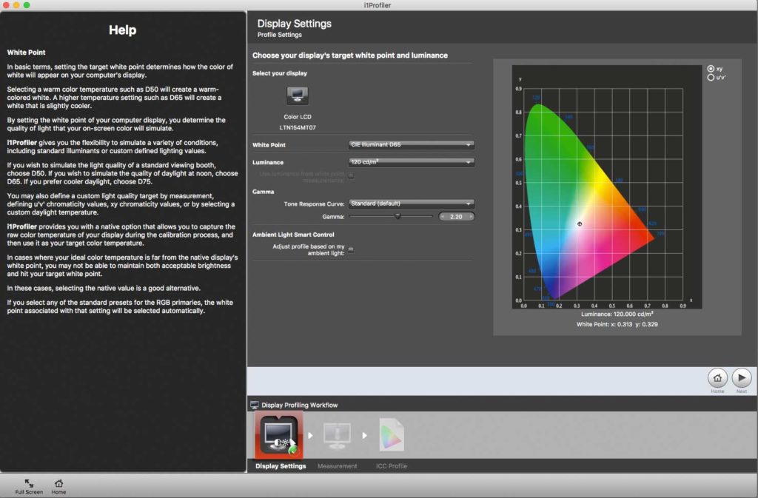Screen dimensions: 758x498
Task: Toggle use luminance from white point measurements
Action: 351,175
